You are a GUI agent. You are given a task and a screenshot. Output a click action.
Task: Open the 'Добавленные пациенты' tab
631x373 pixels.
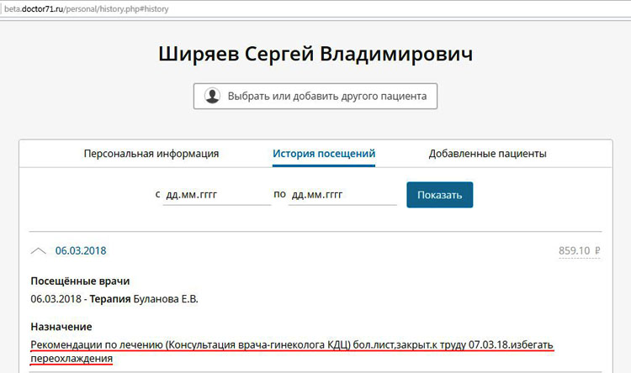[487, 154]
